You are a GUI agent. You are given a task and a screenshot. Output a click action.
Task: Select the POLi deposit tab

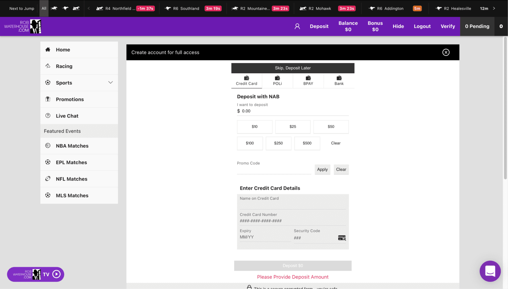[277, 81]
